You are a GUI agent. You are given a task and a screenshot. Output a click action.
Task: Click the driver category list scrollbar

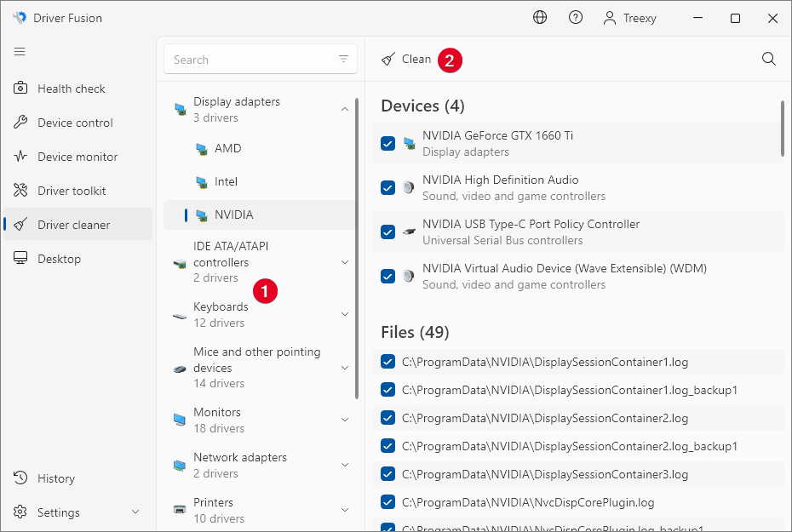pos(357,249)
